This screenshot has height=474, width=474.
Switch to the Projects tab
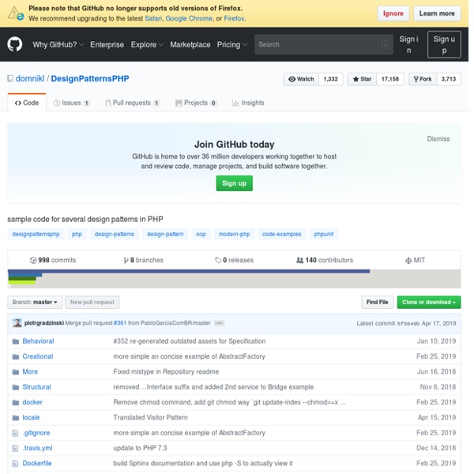coord(196,103)
